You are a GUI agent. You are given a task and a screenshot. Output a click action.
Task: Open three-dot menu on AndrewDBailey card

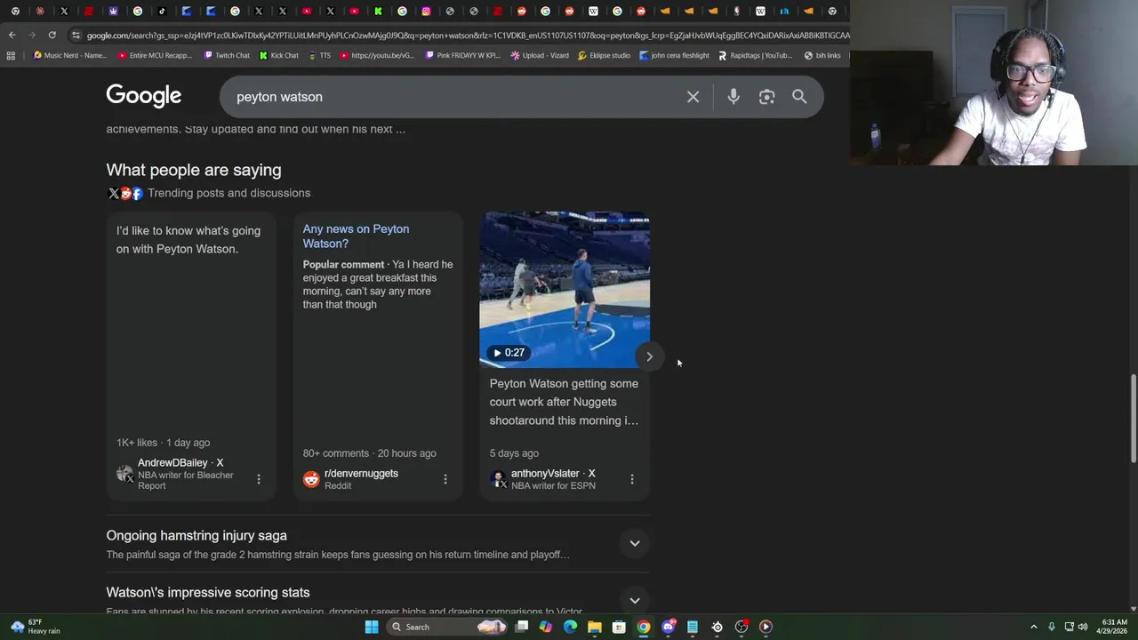click(259, 479)
